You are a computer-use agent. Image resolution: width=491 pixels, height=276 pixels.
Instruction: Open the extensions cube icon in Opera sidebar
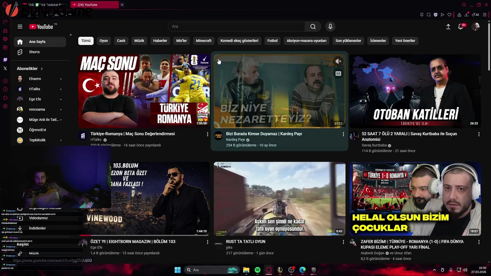[x=5, y=98]
